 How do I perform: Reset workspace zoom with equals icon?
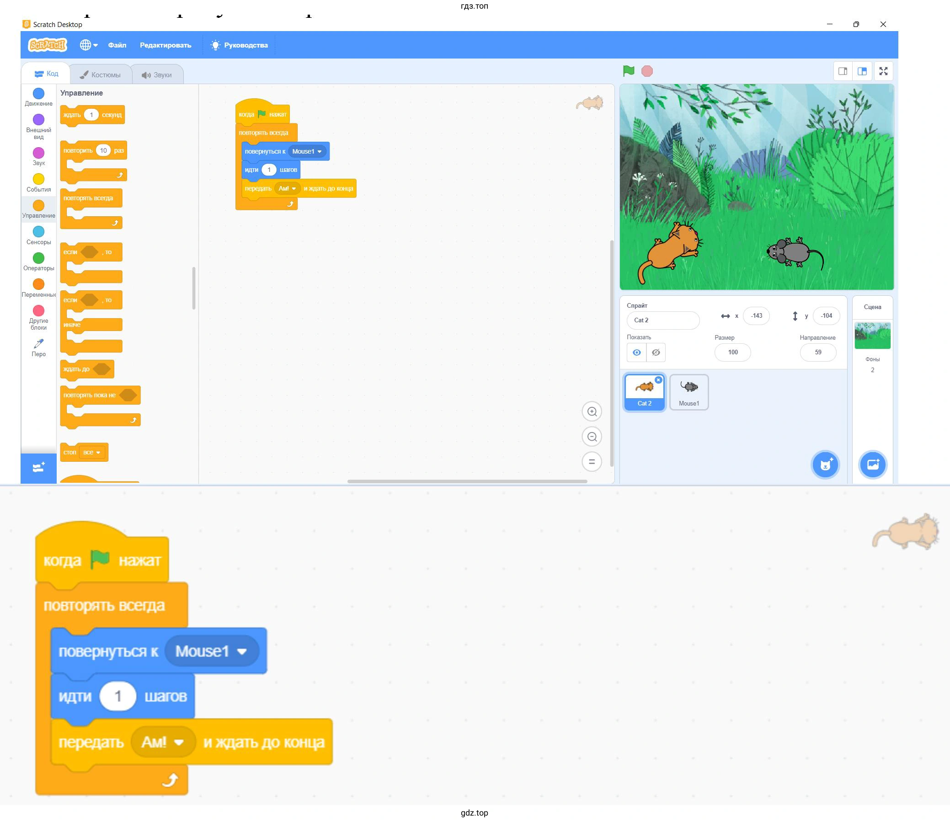pyautogui.click(x=592, y=461)
